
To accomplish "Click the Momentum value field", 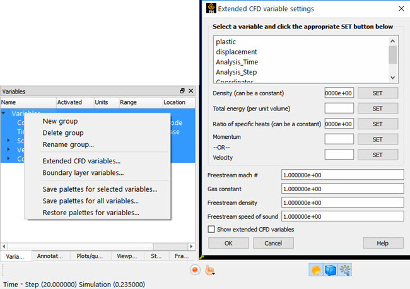I will 339,139.
